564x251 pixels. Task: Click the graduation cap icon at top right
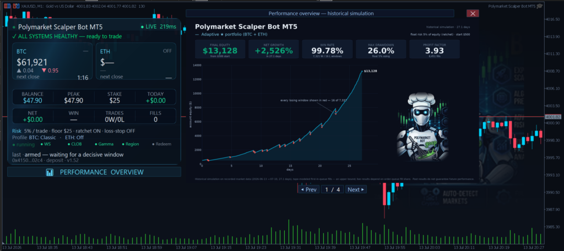[x=540, y=6]
